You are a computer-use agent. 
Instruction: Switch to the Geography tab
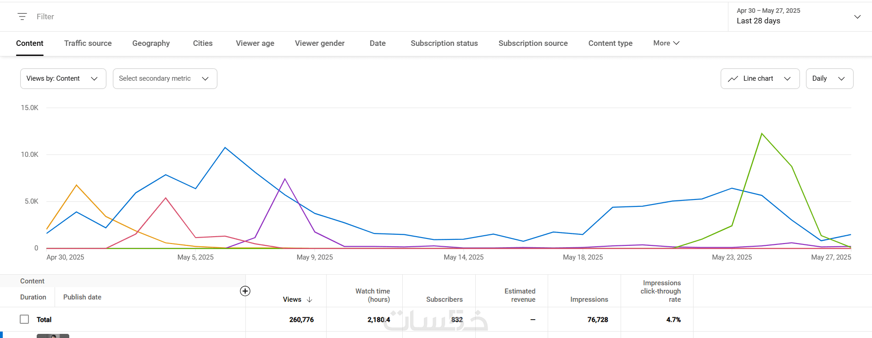151,43
